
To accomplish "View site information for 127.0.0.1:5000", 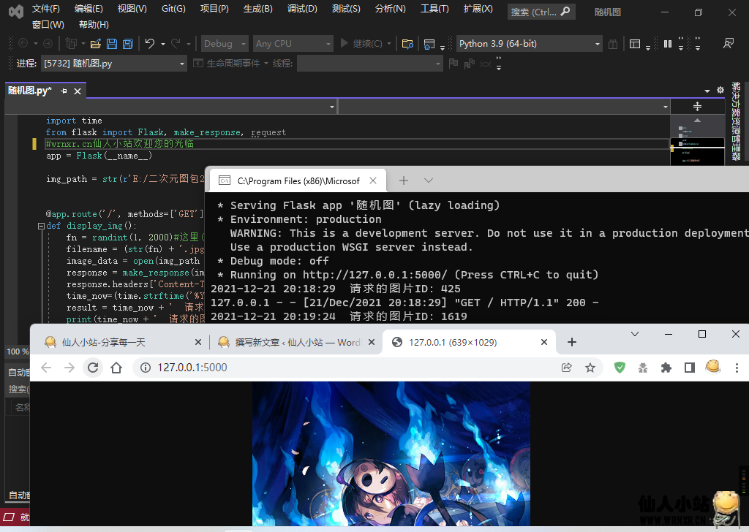I will click(x=146, y=368).
